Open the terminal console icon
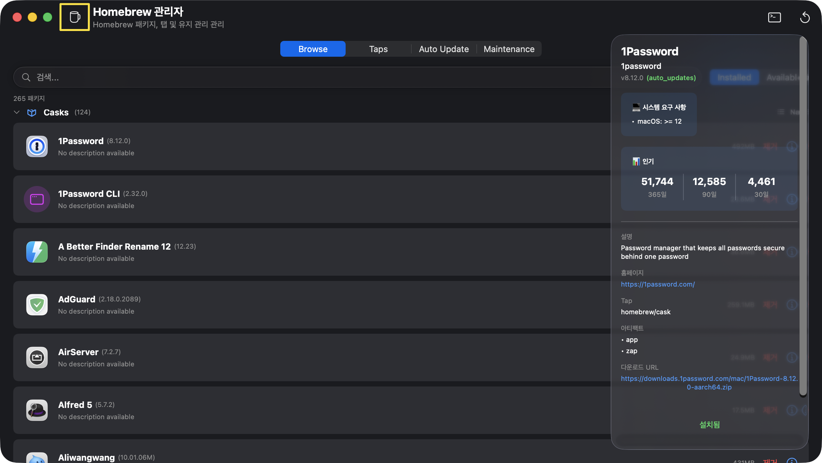Screen dimensions: 822x463 [774, 17]
